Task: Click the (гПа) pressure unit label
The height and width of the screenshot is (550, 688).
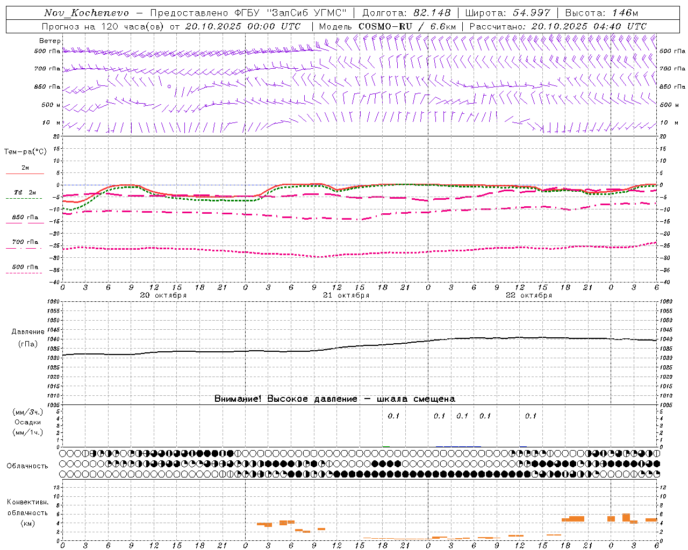Action: [28, 344]
